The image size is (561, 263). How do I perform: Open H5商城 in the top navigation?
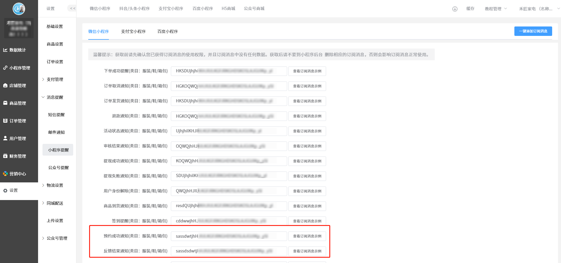(x=228, y=9)
